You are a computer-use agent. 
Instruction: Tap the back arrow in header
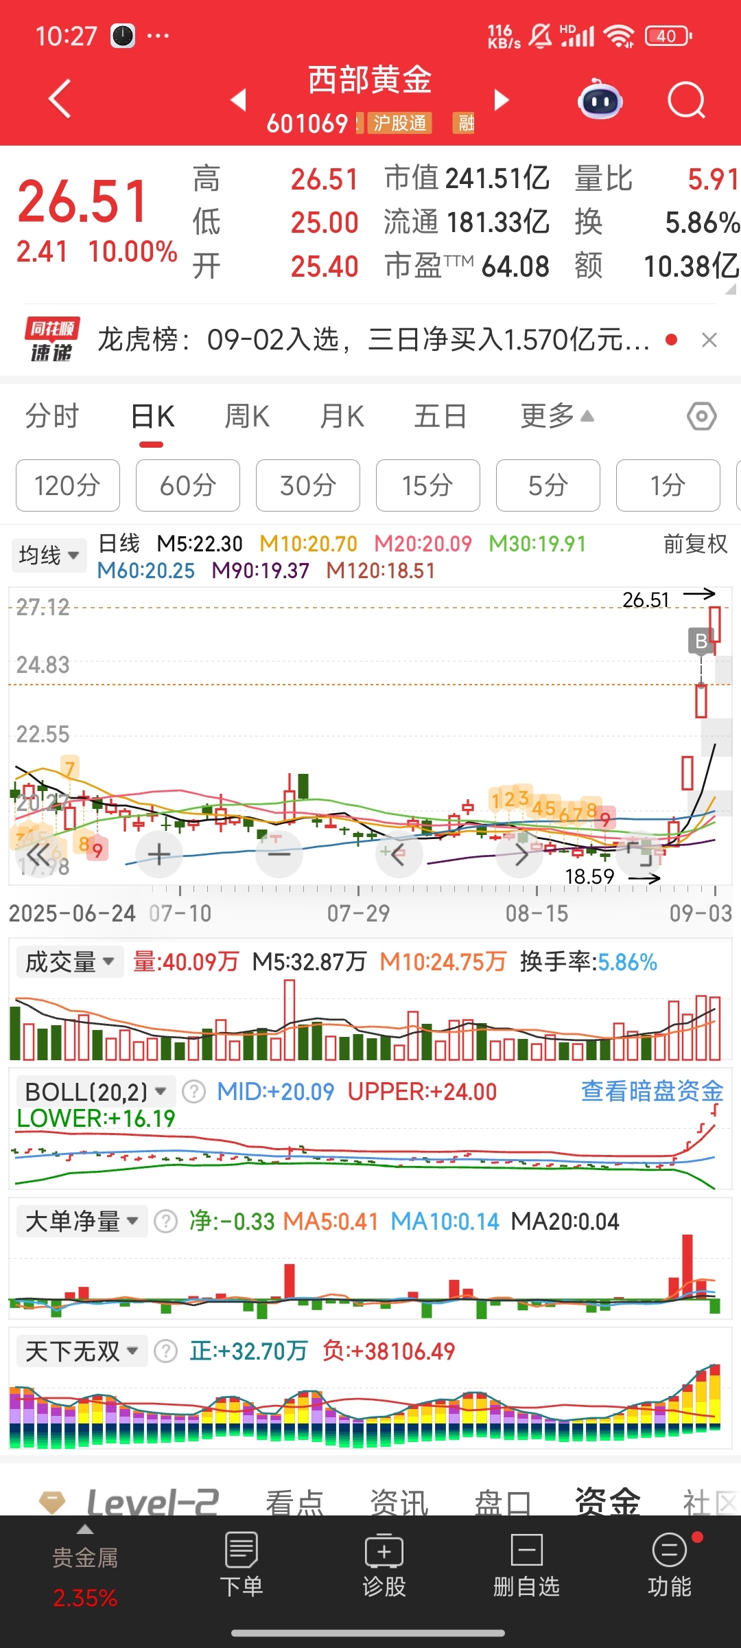click(x=60, y=100)
